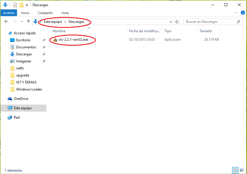Open the netfx folder in sidebar
Viewport: 247px width, 174px height.
[20, 68]
